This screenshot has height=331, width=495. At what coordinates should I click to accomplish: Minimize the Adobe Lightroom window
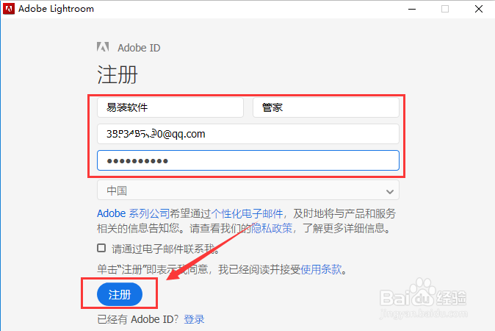pos(412,9)
